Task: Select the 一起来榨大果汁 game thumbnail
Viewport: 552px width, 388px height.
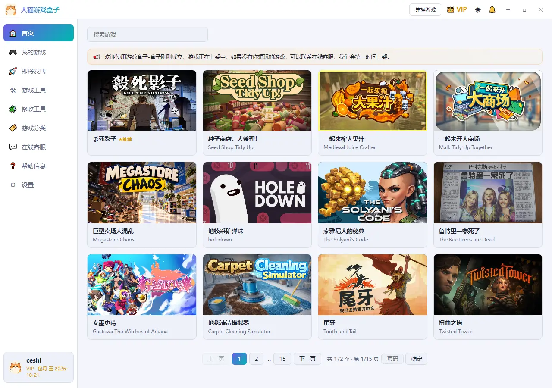Action: (x=373, y=100)
